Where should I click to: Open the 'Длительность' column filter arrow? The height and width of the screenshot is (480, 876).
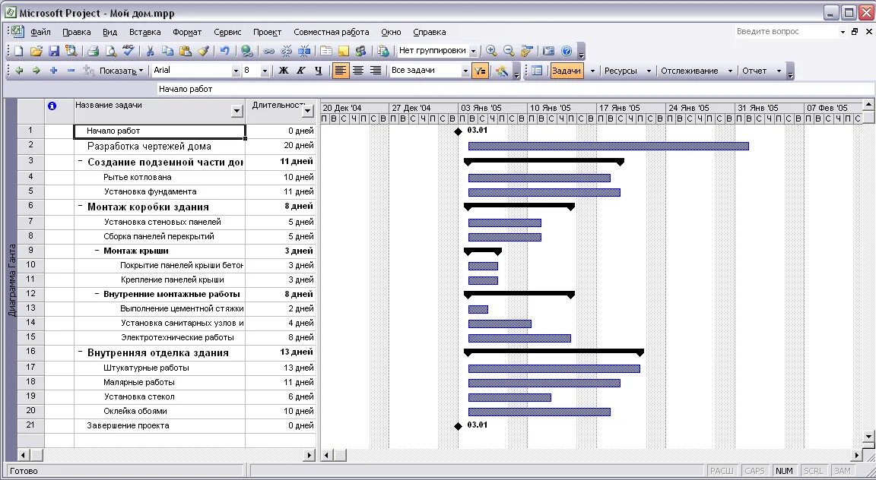308,111
